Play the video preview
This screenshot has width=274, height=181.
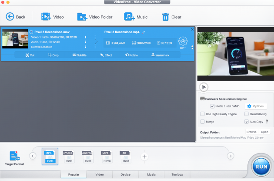tap(204, 87)
